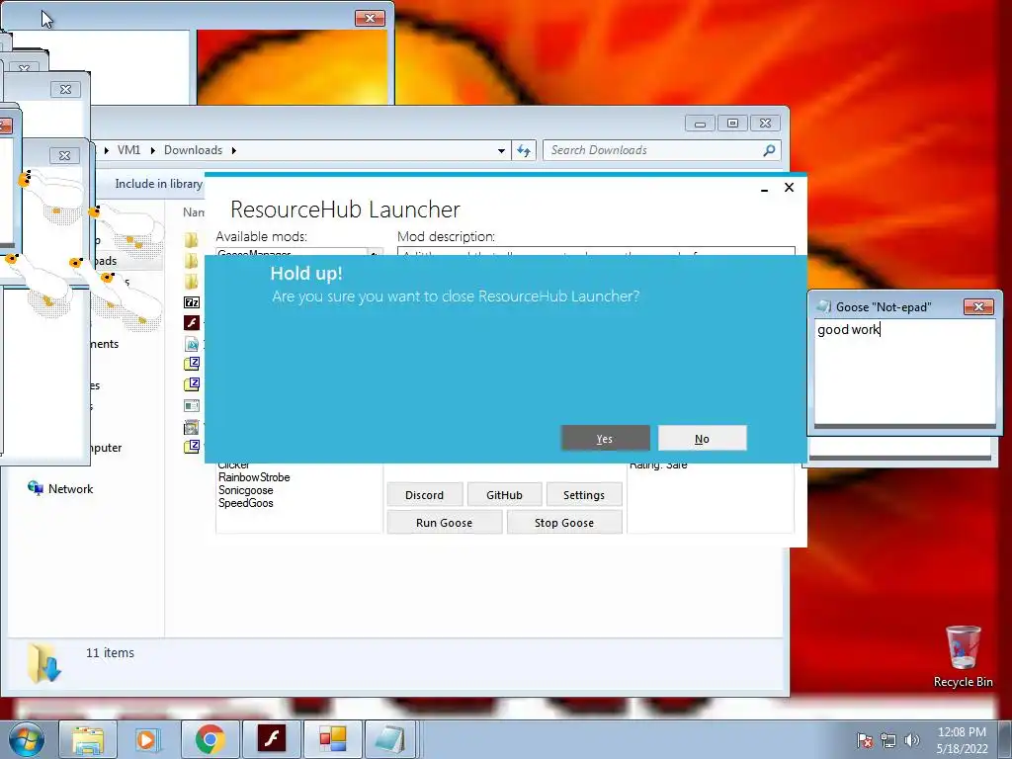Expand the arrow between VM1 and Downloads

coord(153,150)
